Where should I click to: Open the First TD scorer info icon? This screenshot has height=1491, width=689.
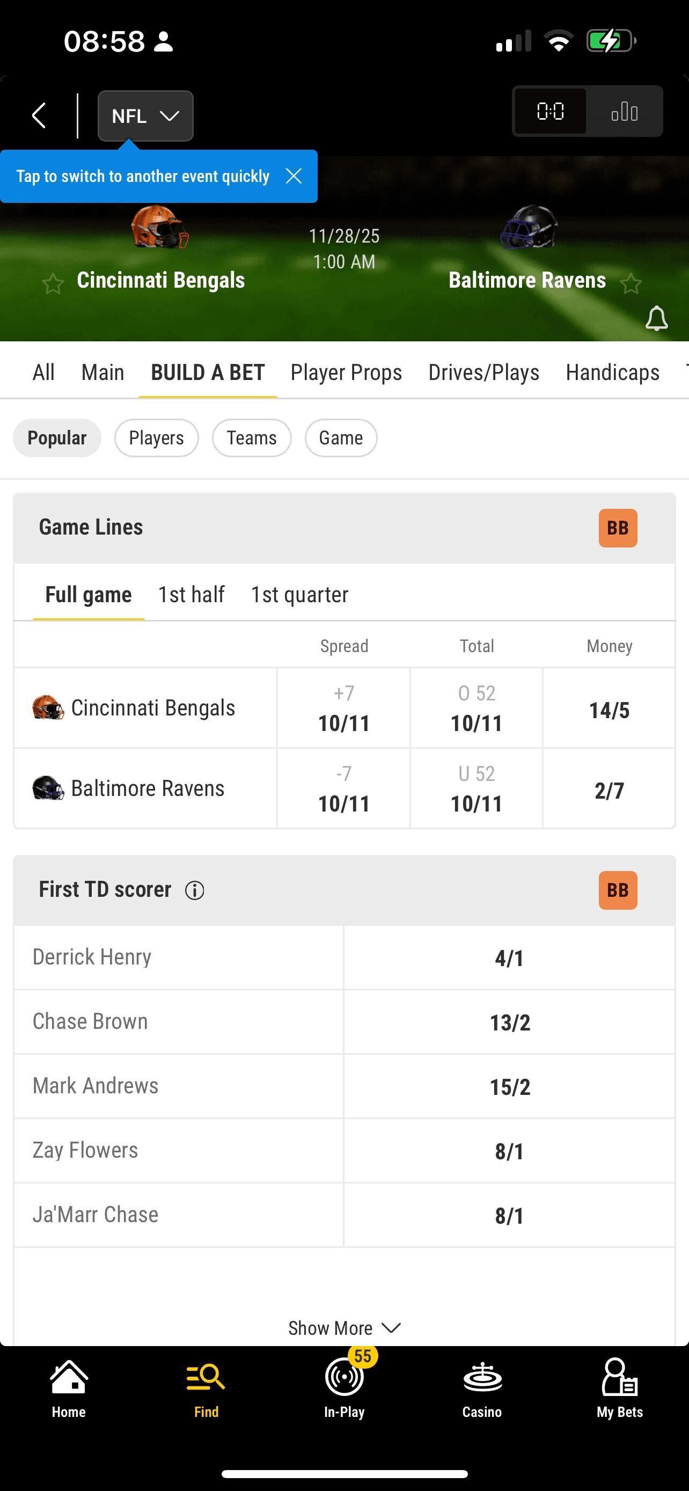tap(194, 890)
